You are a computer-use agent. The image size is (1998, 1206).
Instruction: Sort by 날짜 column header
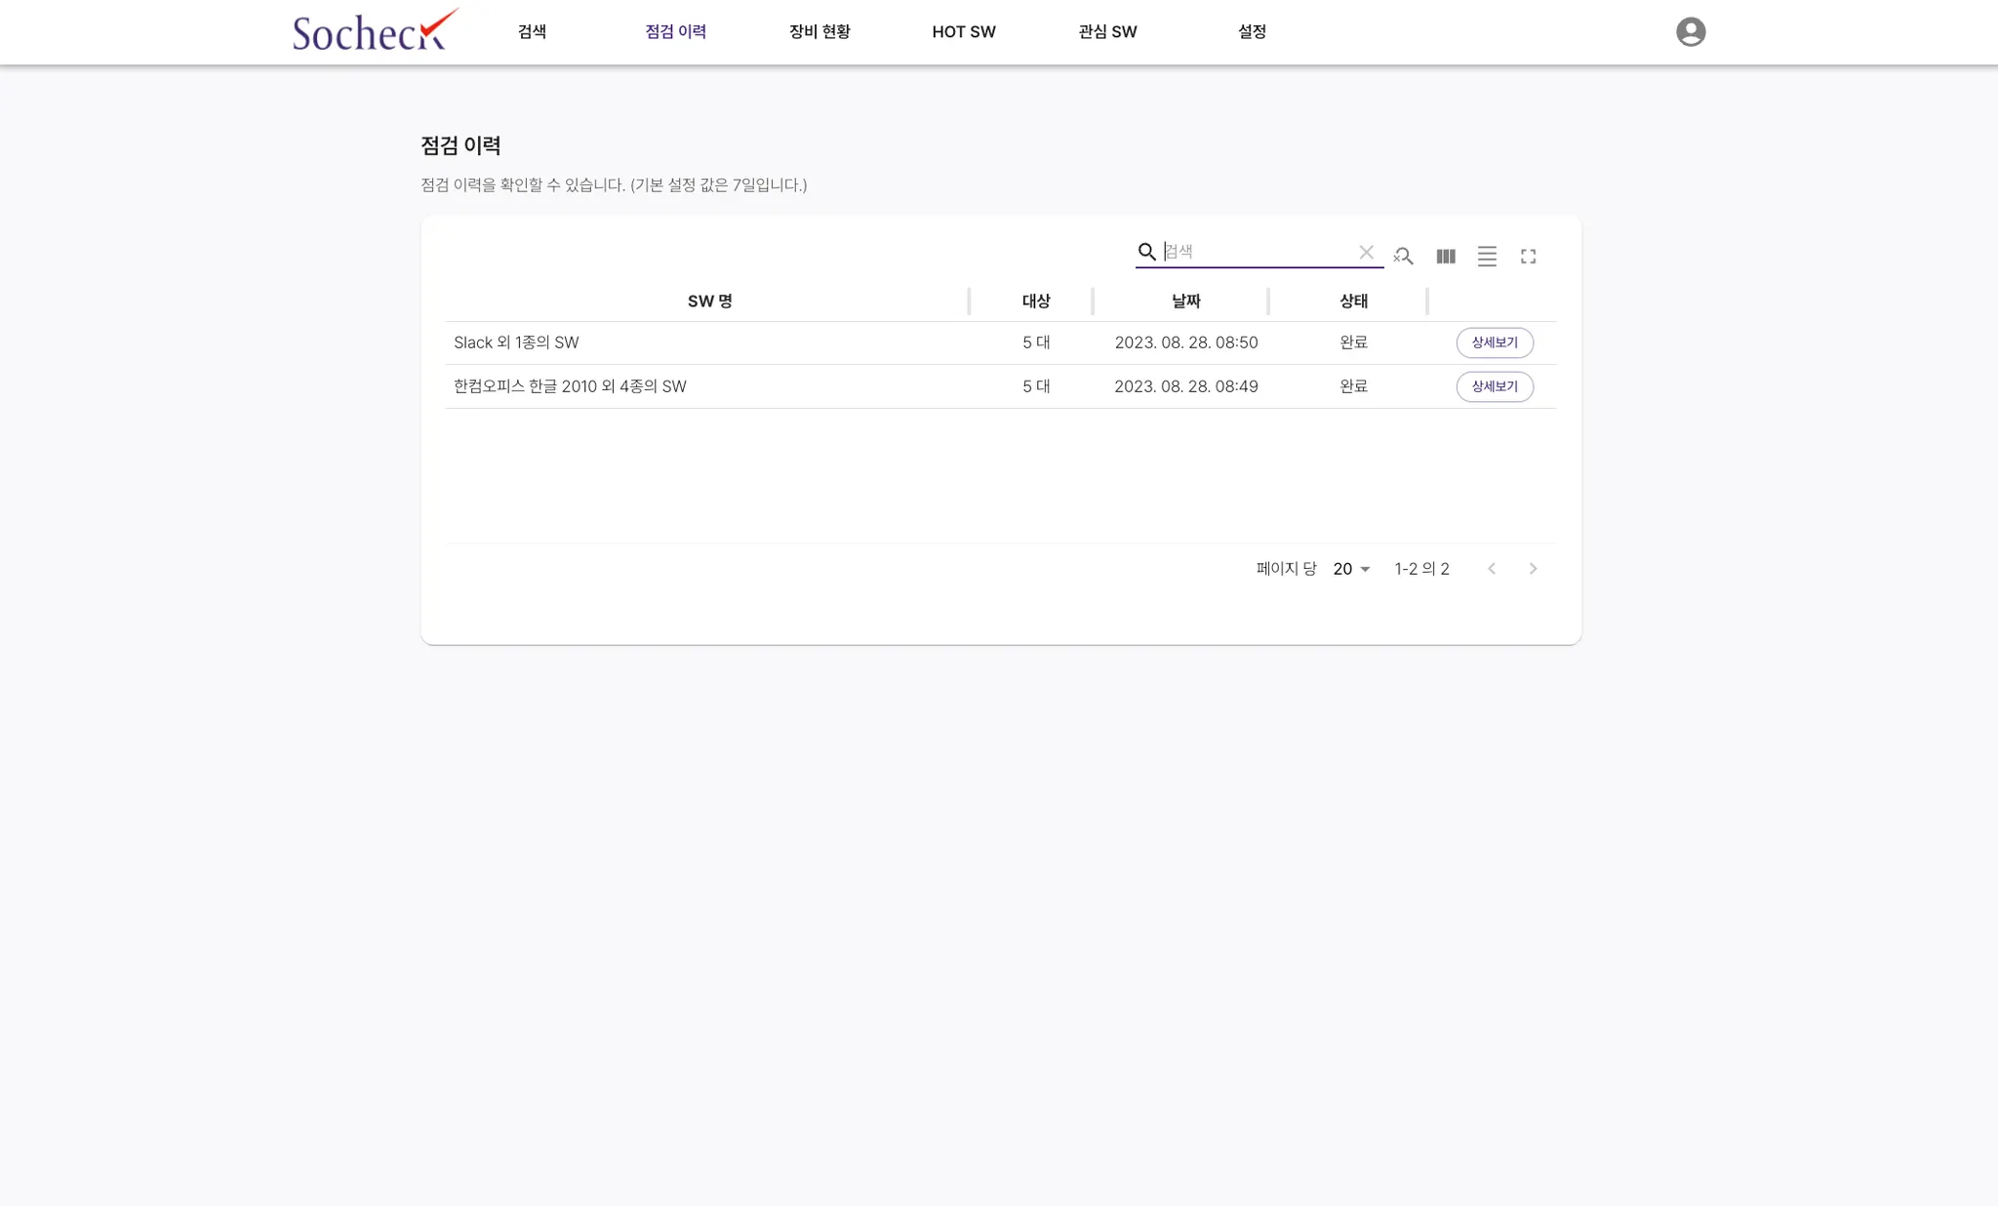pos(1185,301)
